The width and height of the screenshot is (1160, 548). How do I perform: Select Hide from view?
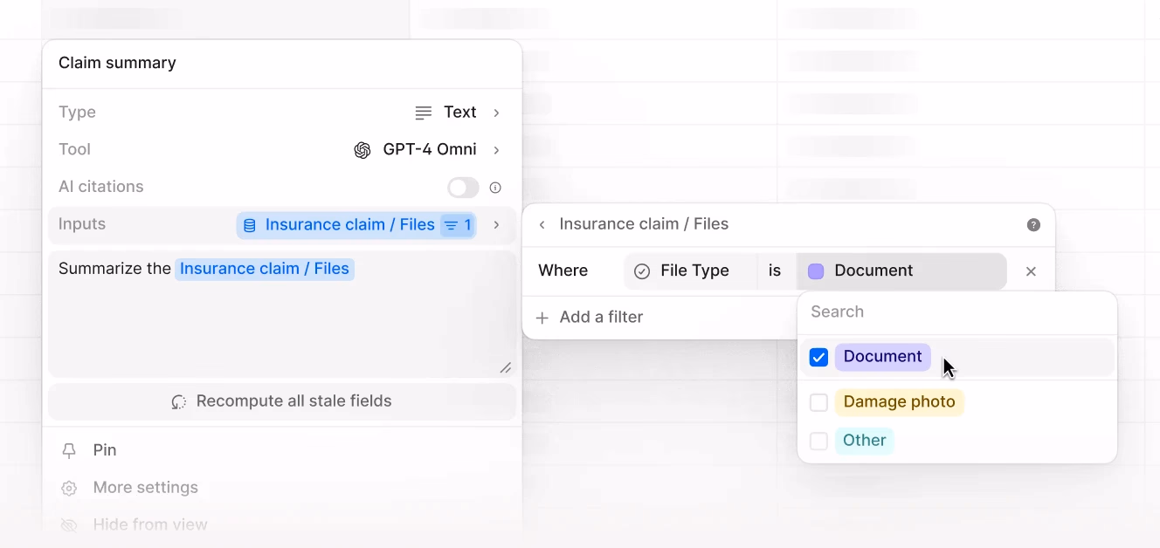click(x=282, y=525)
